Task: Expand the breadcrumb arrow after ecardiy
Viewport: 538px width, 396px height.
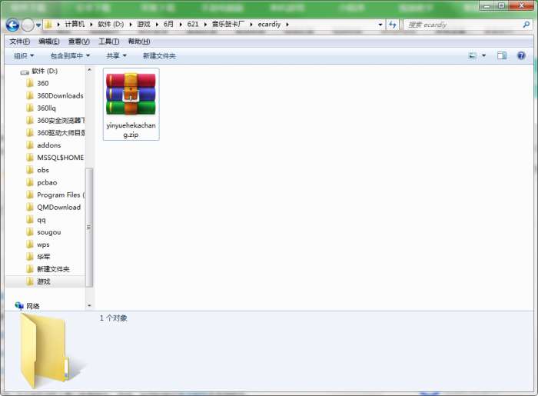Action: pos(287,25)
